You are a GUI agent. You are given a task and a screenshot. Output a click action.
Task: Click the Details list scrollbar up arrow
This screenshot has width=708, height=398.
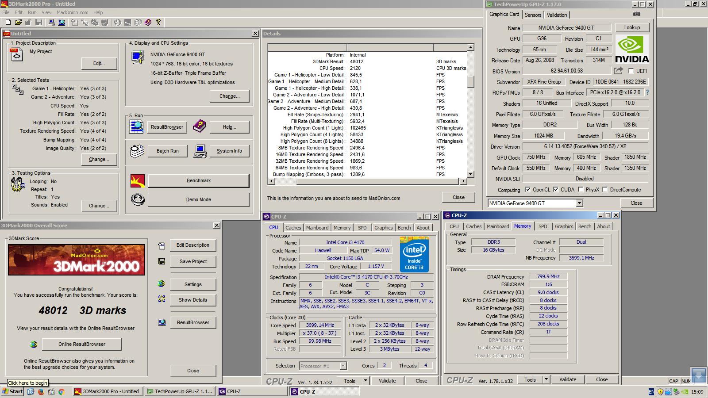[471, 47]
